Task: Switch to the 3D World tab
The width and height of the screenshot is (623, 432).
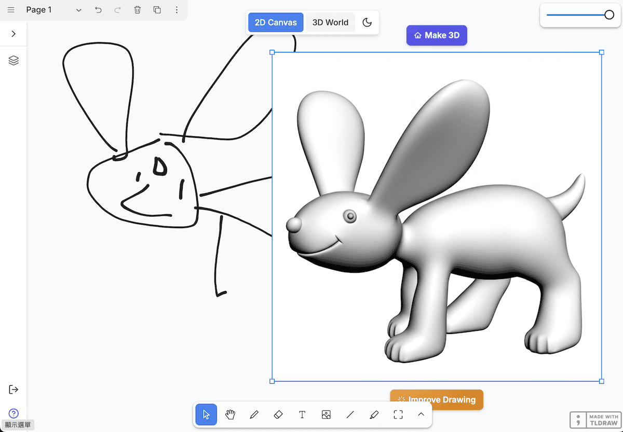Action: (x=330, y=22)
